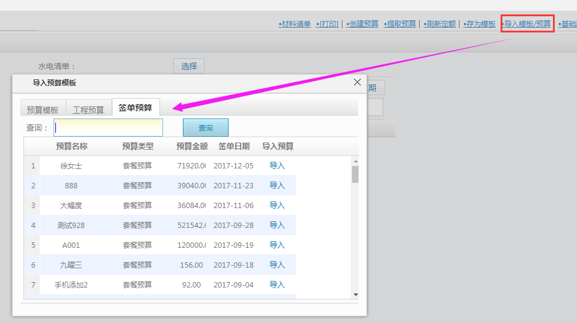Select the 九曜三 name cell
Viewport: 577px width, 323px height.
pos(71,265)
